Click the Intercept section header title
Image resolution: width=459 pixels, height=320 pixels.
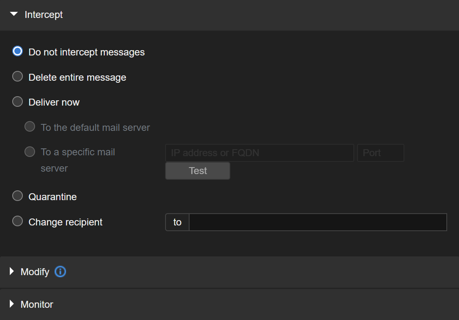tap(44, 15)
